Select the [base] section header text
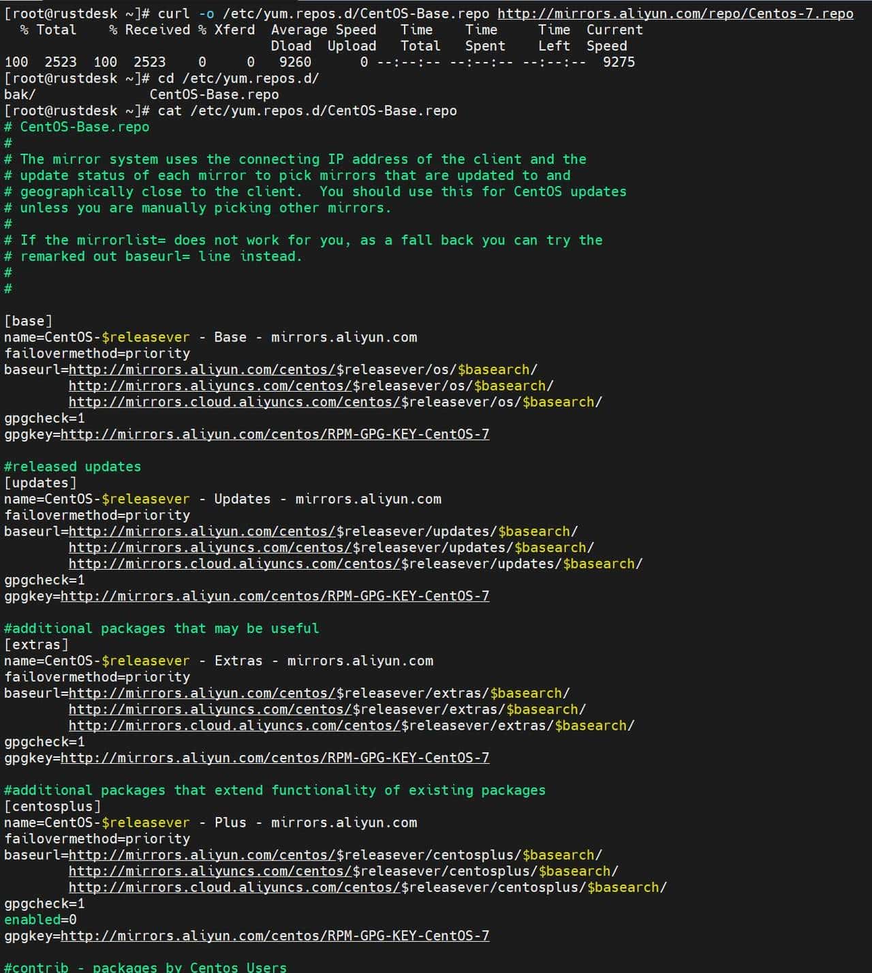The height and width of the screenshot is (973, 872). tap(27, 320)
